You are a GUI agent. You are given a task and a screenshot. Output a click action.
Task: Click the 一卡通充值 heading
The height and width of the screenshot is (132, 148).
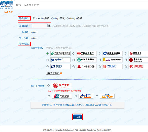tap(7, 12)
